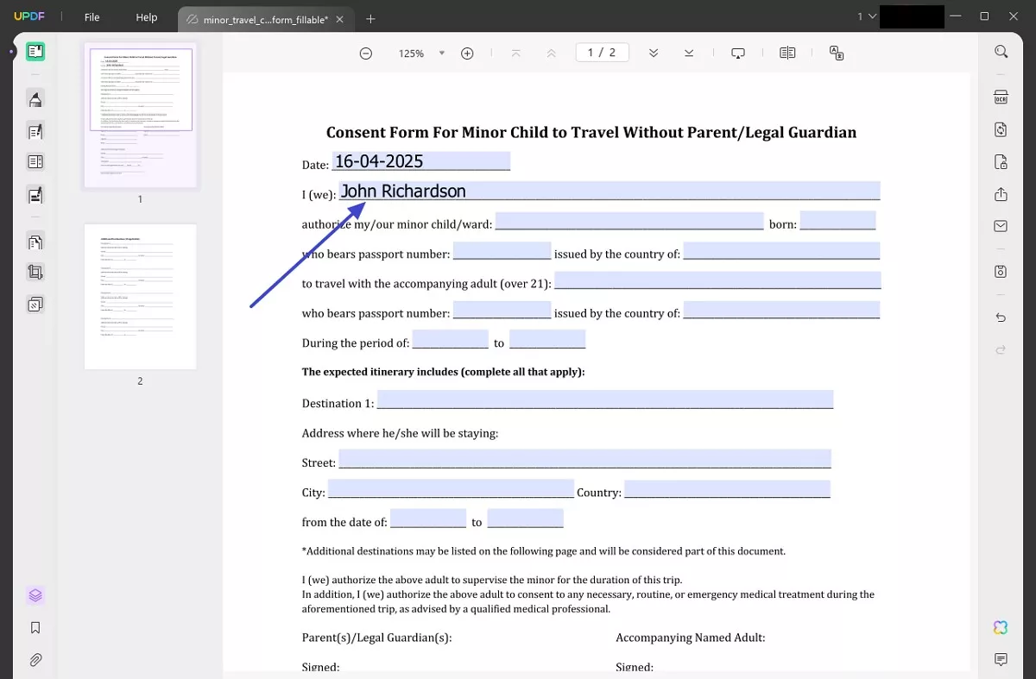Add a new tab with plus button
This screenshot has width=1036, height=679.
click(x=370, y=18)
